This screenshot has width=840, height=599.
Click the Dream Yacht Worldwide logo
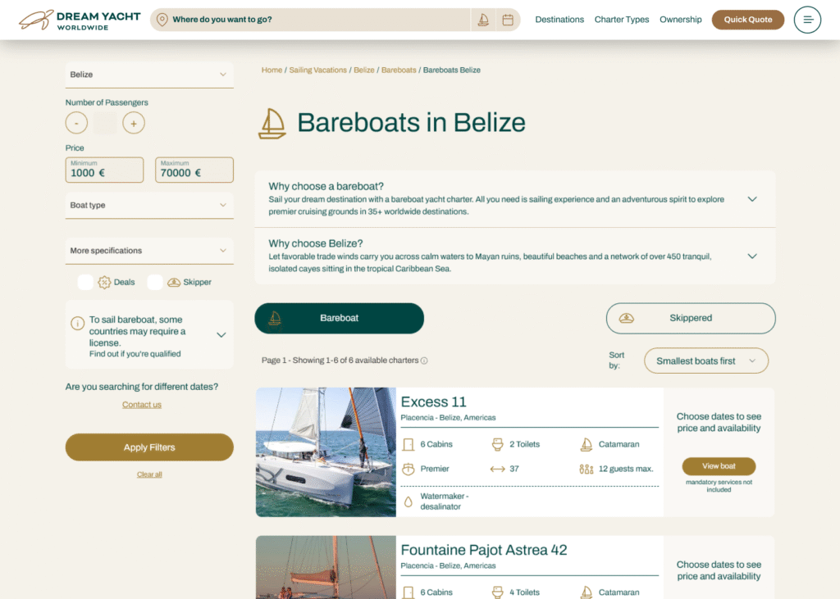[x=80, y=20]
